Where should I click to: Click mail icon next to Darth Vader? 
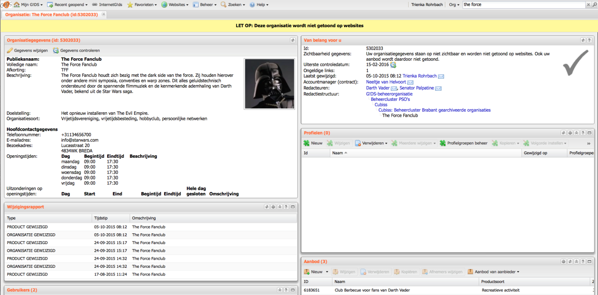tap(394, 88)
